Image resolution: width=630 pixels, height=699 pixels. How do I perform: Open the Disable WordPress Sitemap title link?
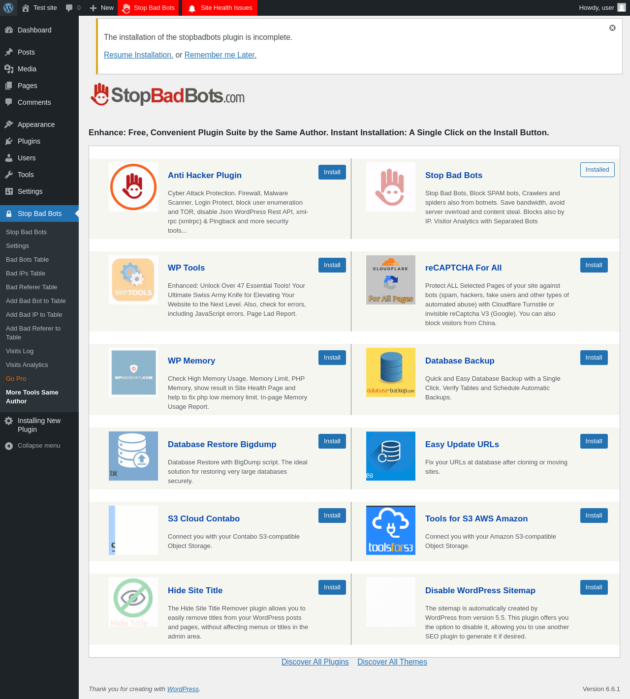(x=480, y=590)
